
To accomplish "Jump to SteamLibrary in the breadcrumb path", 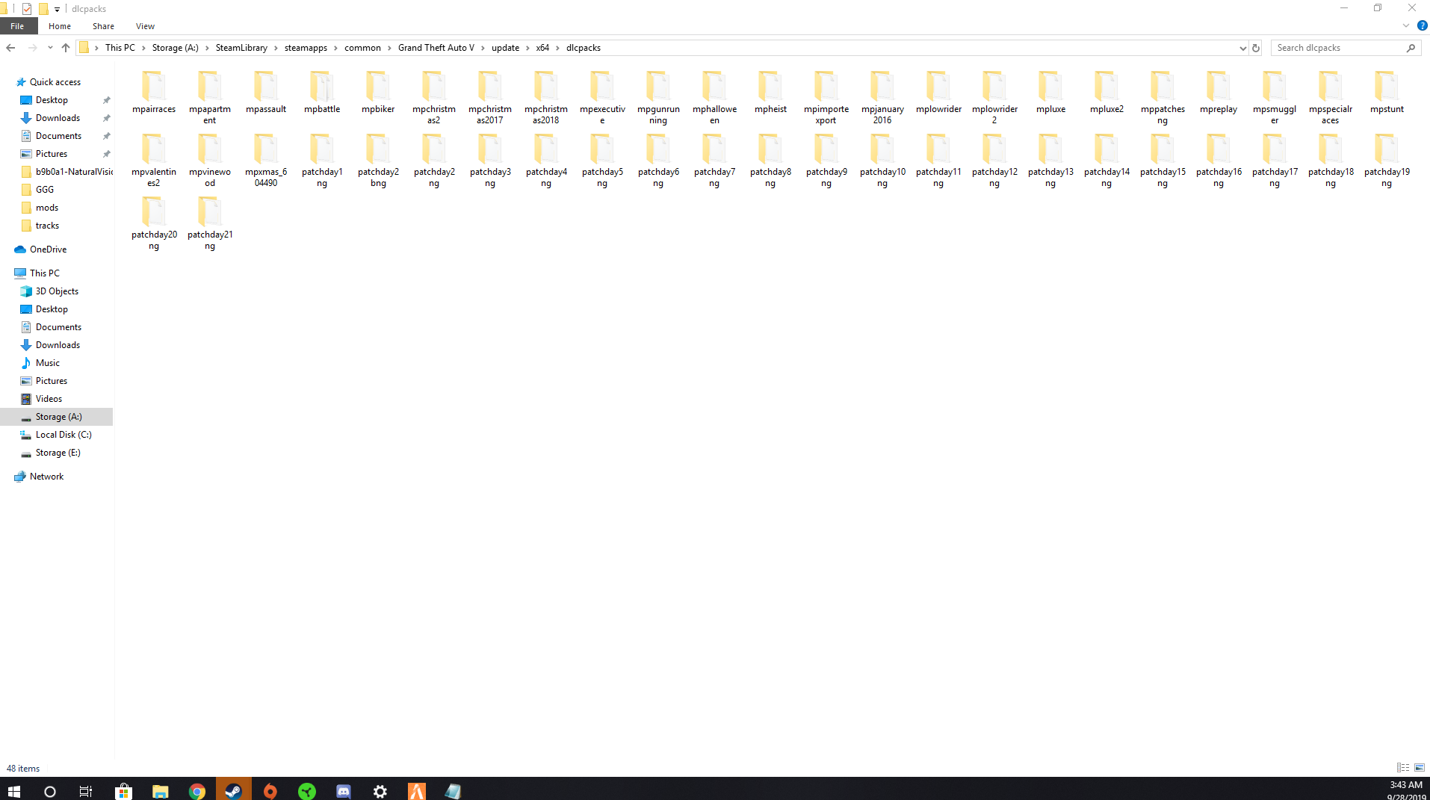I will (x=241, y=48).
